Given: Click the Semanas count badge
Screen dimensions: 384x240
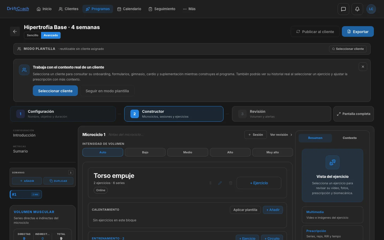Looking at the screenshot, I should pos(71,173).
